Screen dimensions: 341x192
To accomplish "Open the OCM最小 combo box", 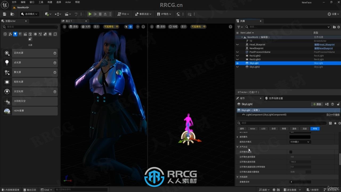I will (x=300, y=142).
